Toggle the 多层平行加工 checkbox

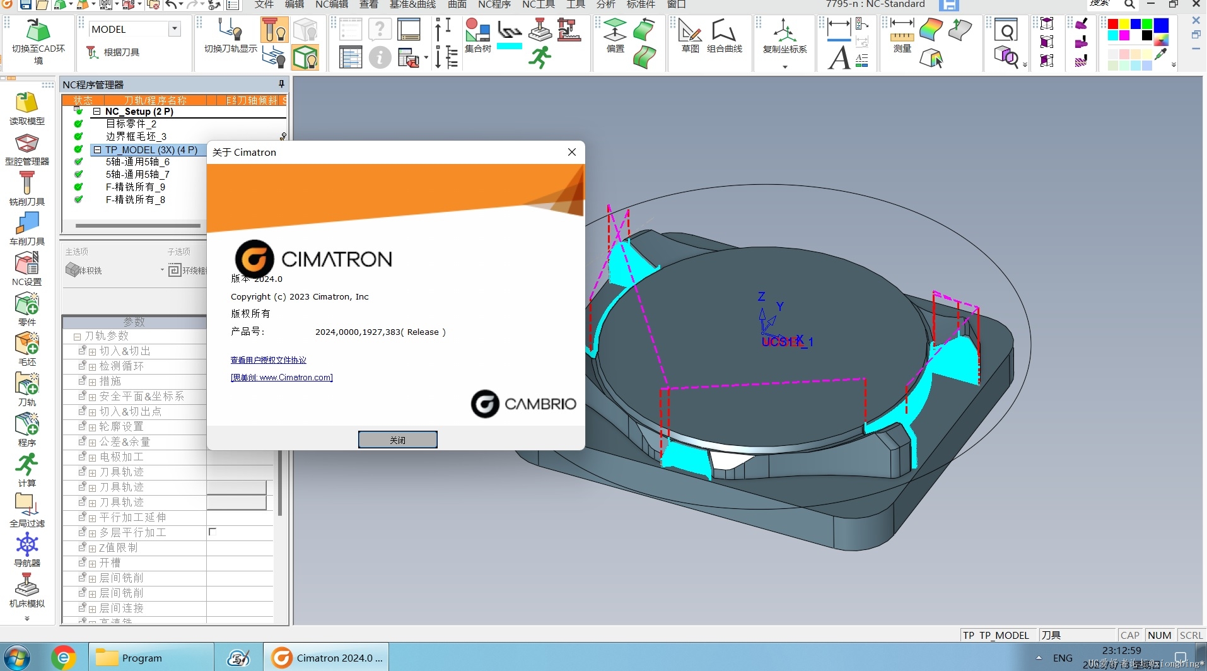tap(213, 532)
